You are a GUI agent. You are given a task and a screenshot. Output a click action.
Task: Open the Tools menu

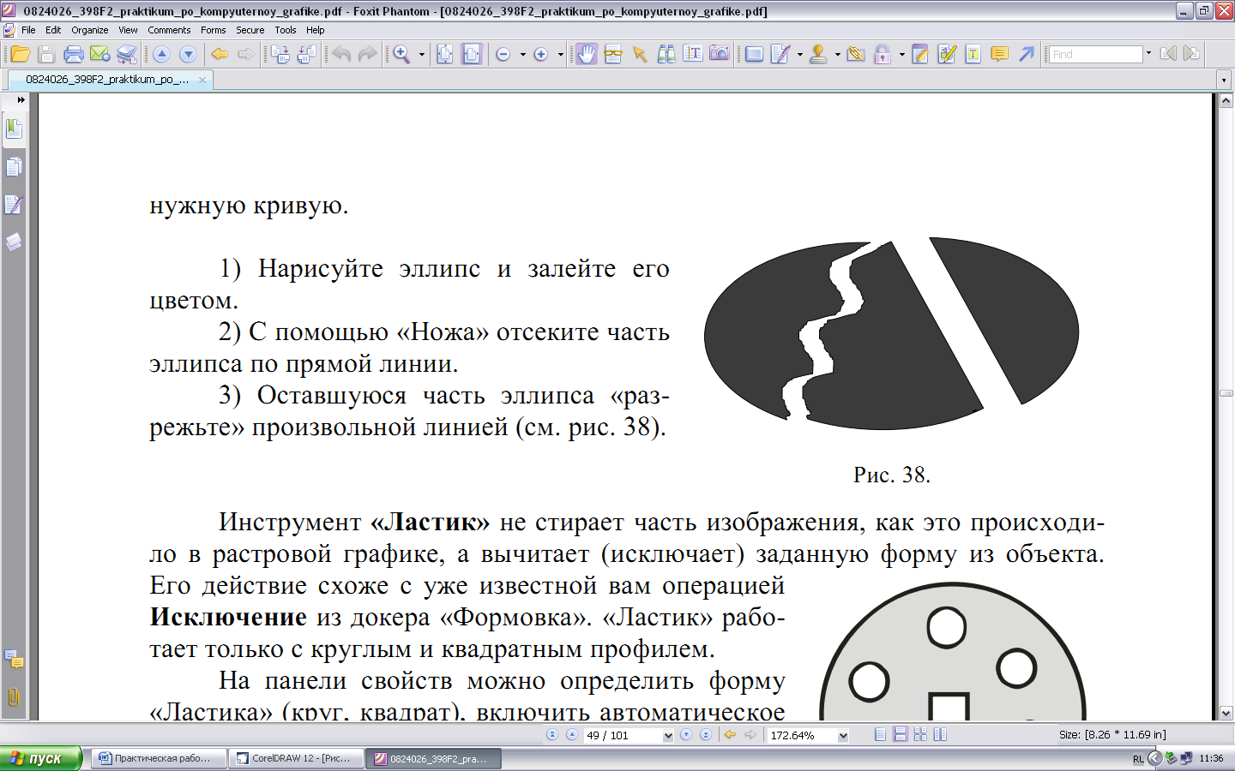[286, 30]
